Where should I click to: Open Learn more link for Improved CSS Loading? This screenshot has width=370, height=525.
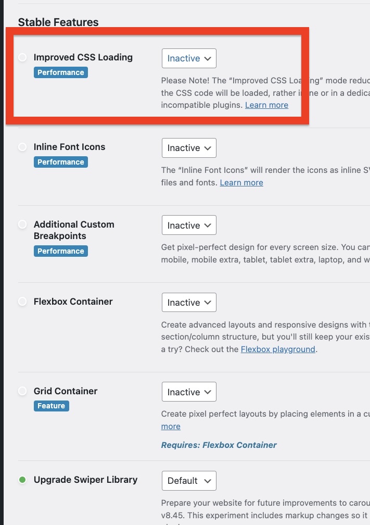pyautogui.click(x=266, y=105)
